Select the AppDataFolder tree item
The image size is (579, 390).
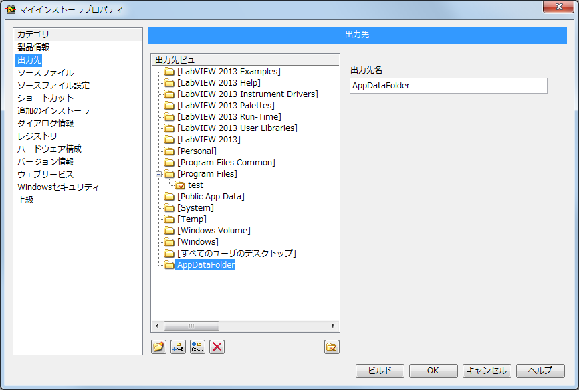[x=205, y=265]
